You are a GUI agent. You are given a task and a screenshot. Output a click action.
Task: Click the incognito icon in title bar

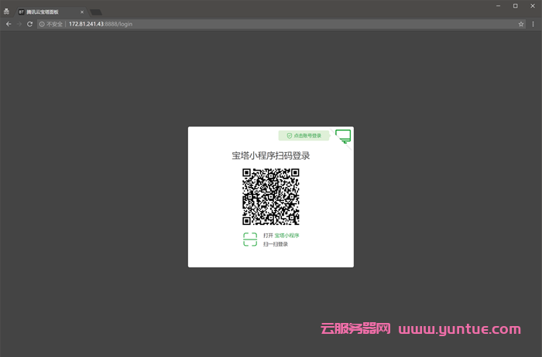click(7, 12)
